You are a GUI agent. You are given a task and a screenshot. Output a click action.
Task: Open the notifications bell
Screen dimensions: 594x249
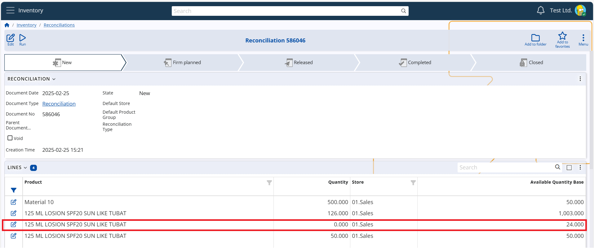tap(540, 11)
